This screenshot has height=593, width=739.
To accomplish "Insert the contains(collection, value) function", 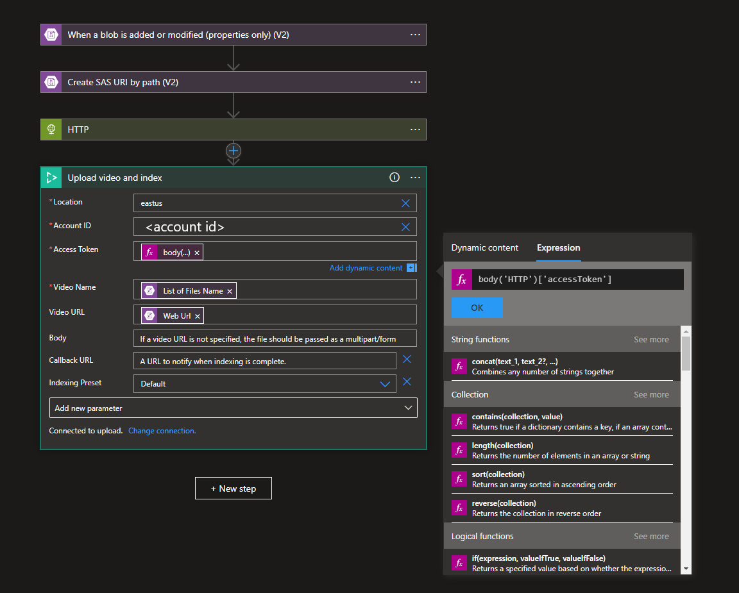I will (x=562, y=422).
